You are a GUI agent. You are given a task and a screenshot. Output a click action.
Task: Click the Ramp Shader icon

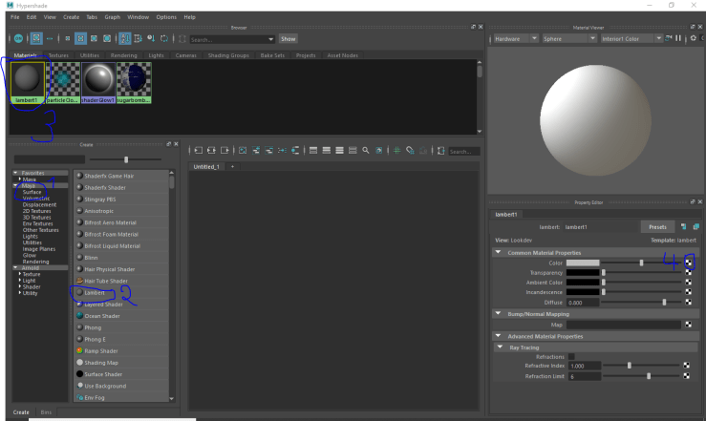click(78, 350)
